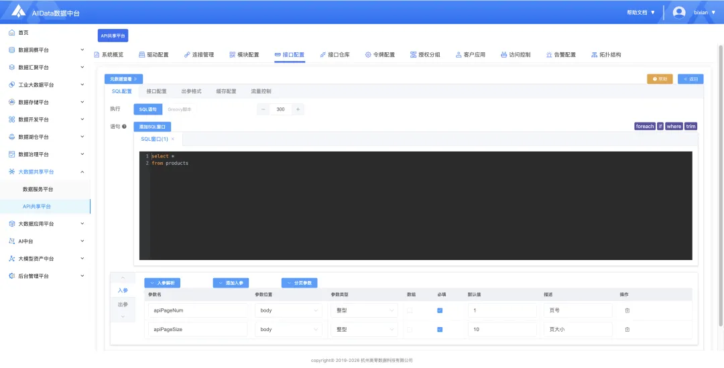Click the 令牌配置 gear icon

coord(368,54)
